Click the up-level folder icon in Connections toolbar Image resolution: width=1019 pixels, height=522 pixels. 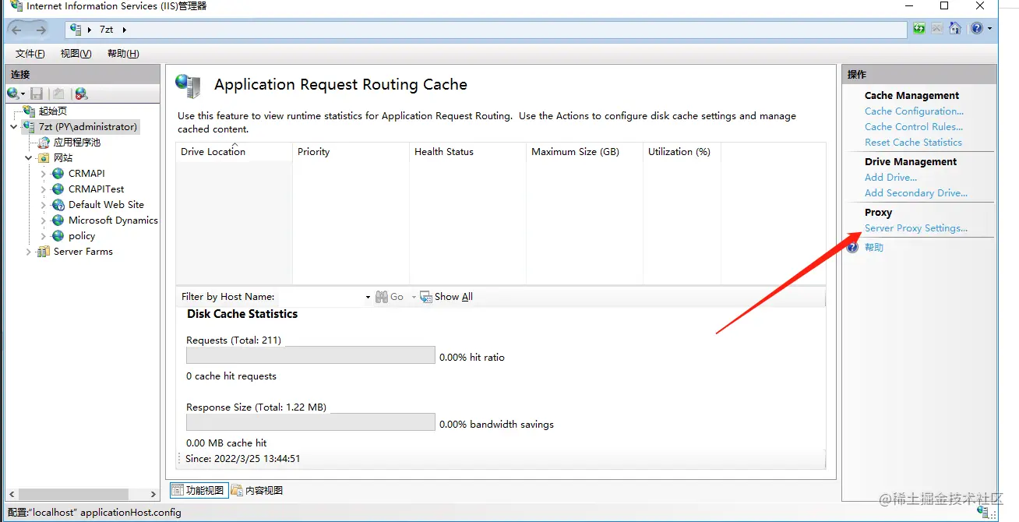pos(58,93)
